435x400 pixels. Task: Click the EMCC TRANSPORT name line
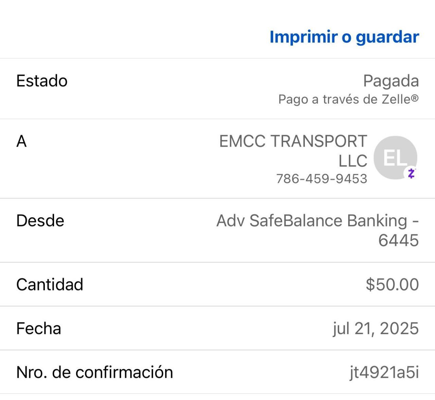click(x=293, y=141)
